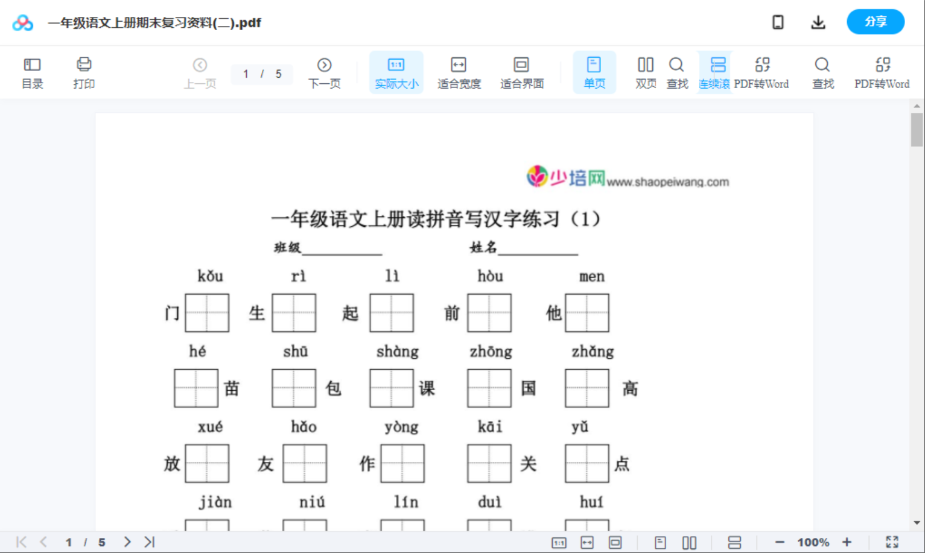Keep 单页 single page mode selected
This screenshot has height=553, width=925.
coord(594,72)
